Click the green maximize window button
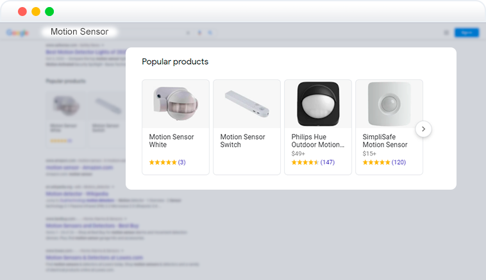Viewport: 486px width, 280px height. [49, 12]
